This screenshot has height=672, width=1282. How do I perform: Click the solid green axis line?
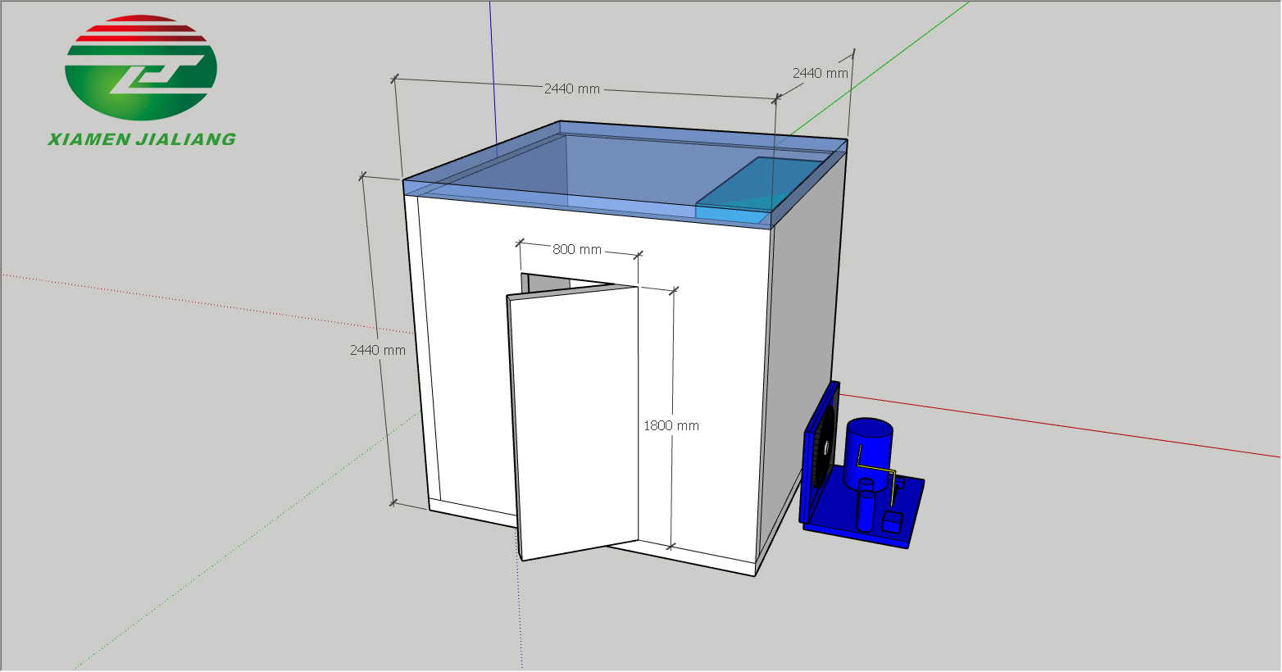click(902, 51)
